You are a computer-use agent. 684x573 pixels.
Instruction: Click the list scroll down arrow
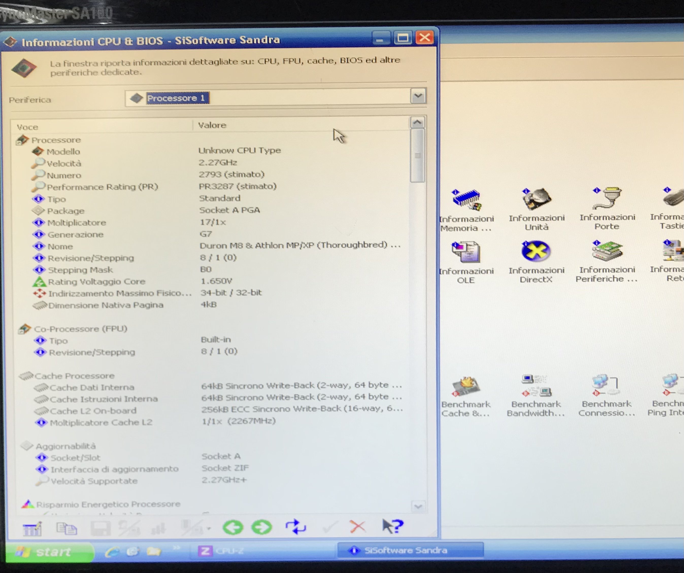(418, 506)
